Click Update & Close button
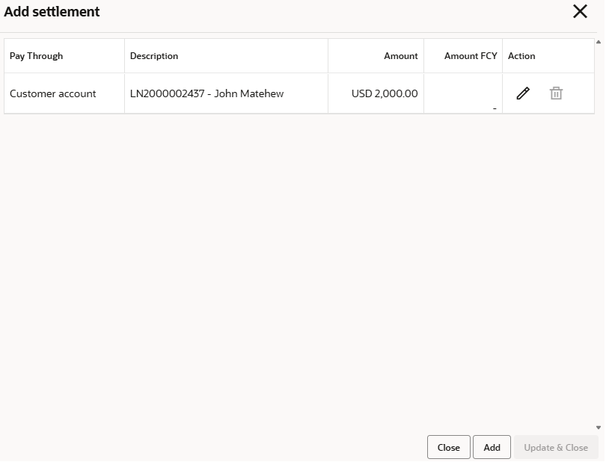Image resolution: width=606 pixels, height=462 pixels. coord(557,449)
